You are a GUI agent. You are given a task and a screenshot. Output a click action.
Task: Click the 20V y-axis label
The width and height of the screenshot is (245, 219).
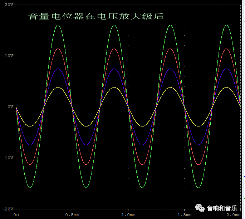point(9,5)
